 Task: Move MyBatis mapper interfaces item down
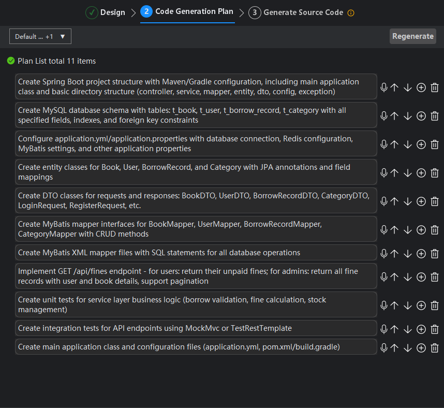pyautogui.click(x=408, y=230)
